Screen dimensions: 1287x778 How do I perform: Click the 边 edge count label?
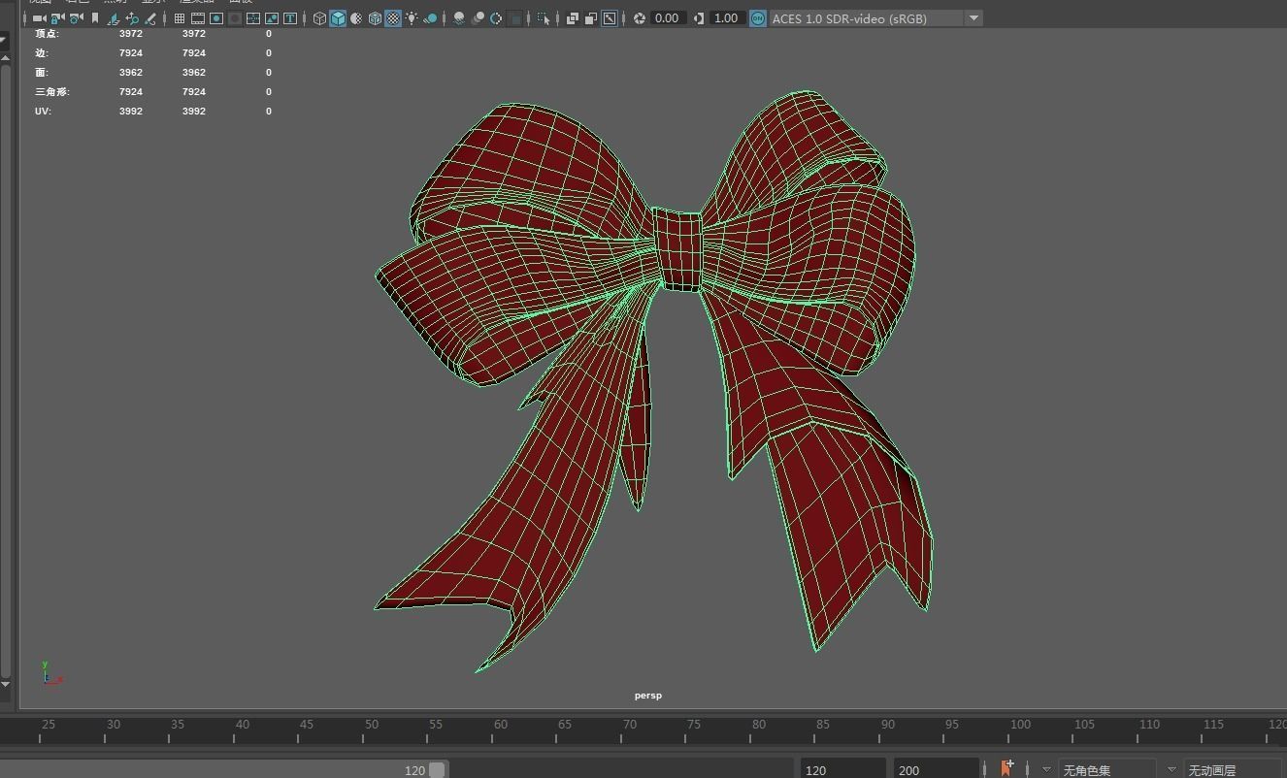pos(41,52)
